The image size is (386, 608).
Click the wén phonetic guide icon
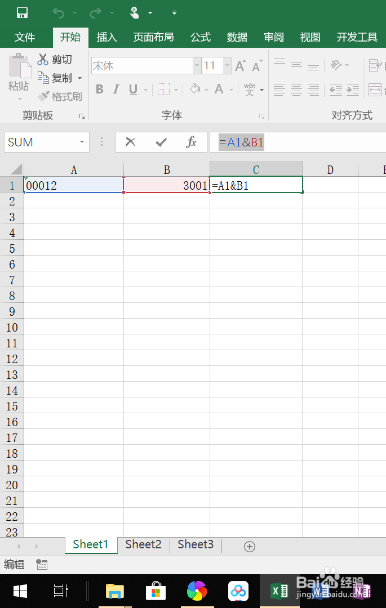click(x=250, y=90)
